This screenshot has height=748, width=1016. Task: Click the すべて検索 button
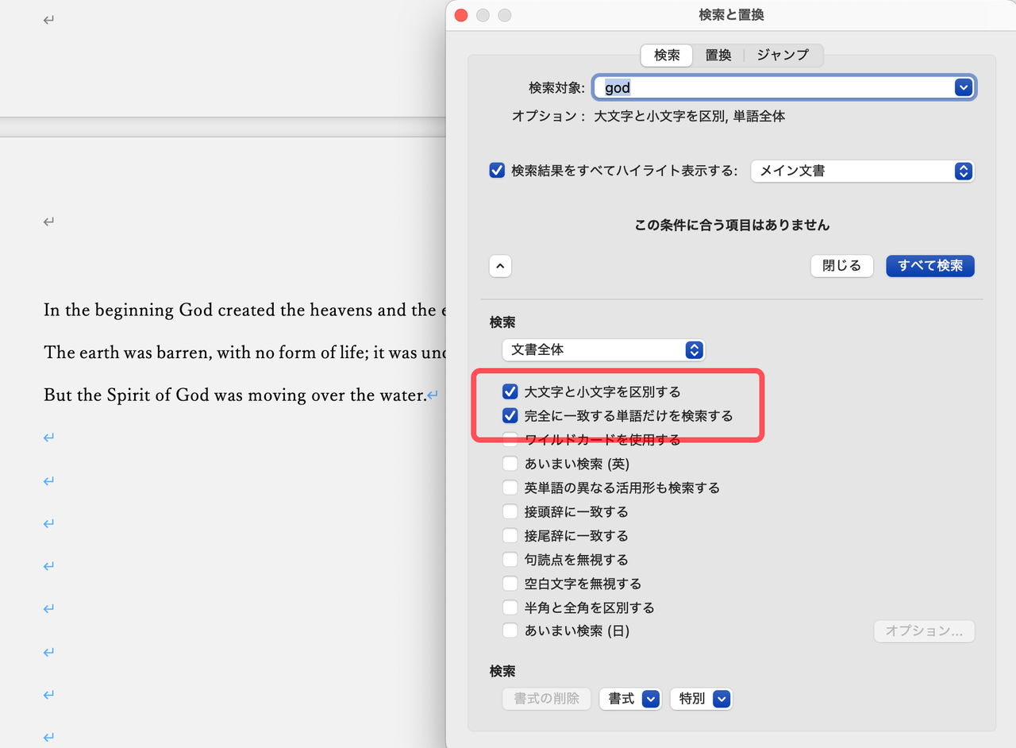(929, 265)
